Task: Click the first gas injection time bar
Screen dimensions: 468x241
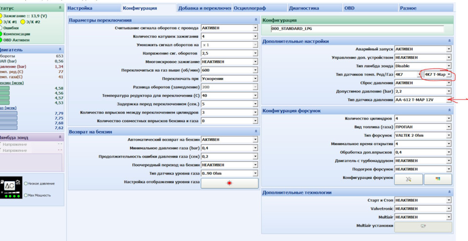Action: point(9,113)
